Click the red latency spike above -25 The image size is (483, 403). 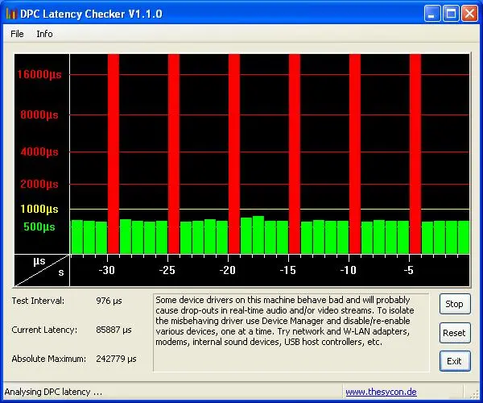point(174,154)
